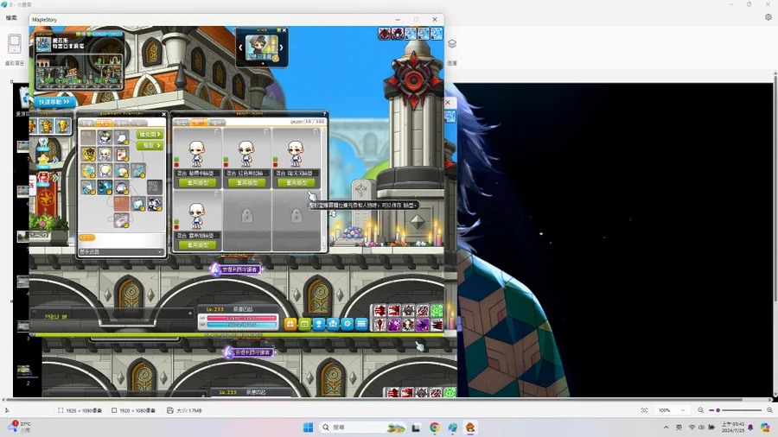
Task: Apply the second saved face style
Action: point(247,183)
